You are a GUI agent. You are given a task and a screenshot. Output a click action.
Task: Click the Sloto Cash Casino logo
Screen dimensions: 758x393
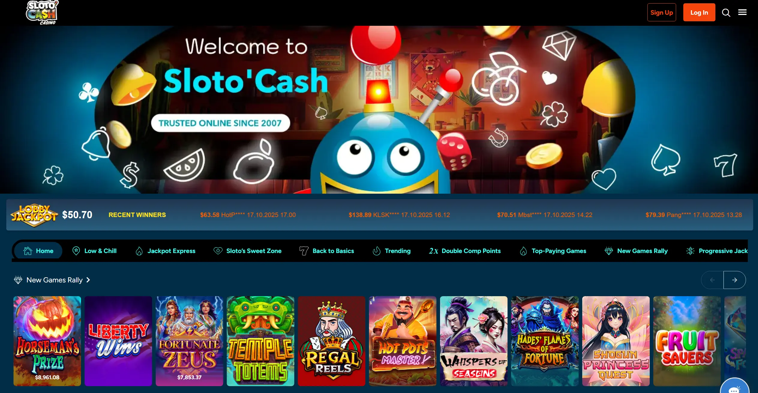pos(42,12)
